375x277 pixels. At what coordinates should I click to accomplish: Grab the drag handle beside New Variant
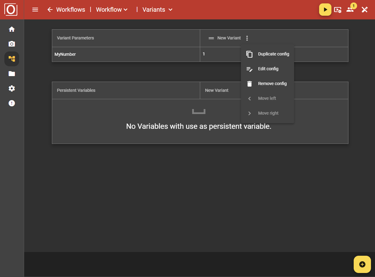tap(211, 38)
